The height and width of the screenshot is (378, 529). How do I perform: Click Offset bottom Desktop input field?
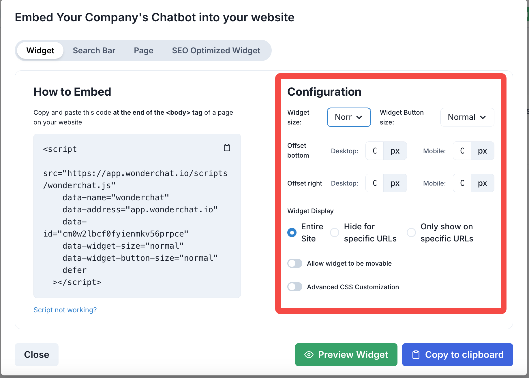point(375,151)
